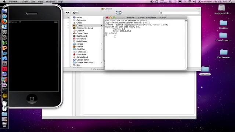The height and width of the screenshot is (132, 235).
Task: Select Dashboard in the Finder list
Action: tap(82, 36)
